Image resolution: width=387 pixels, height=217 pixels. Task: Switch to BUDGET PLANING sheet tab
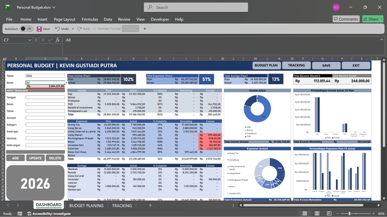(x=86, y=205)
